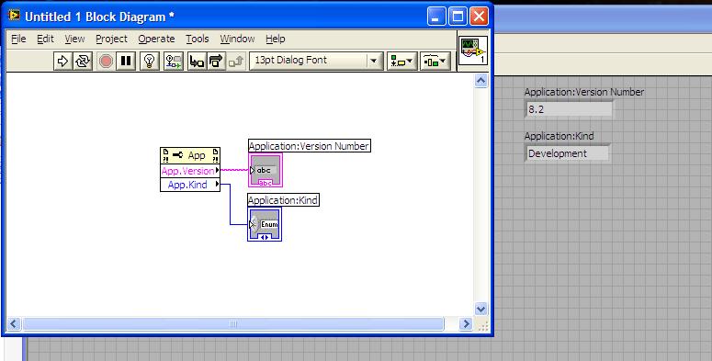Click the Step Over button
712x361 pixels.
pos(216,61)
